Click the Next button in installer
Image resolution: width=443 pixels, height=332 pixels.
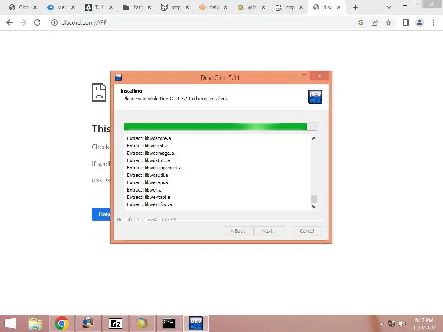(x=270, y=231)
